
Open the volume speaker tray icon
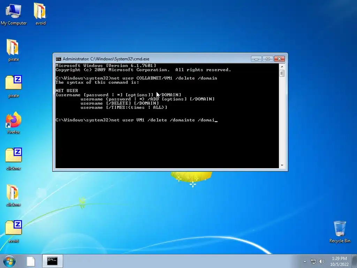pyautogui.click(x=321, y=261)
